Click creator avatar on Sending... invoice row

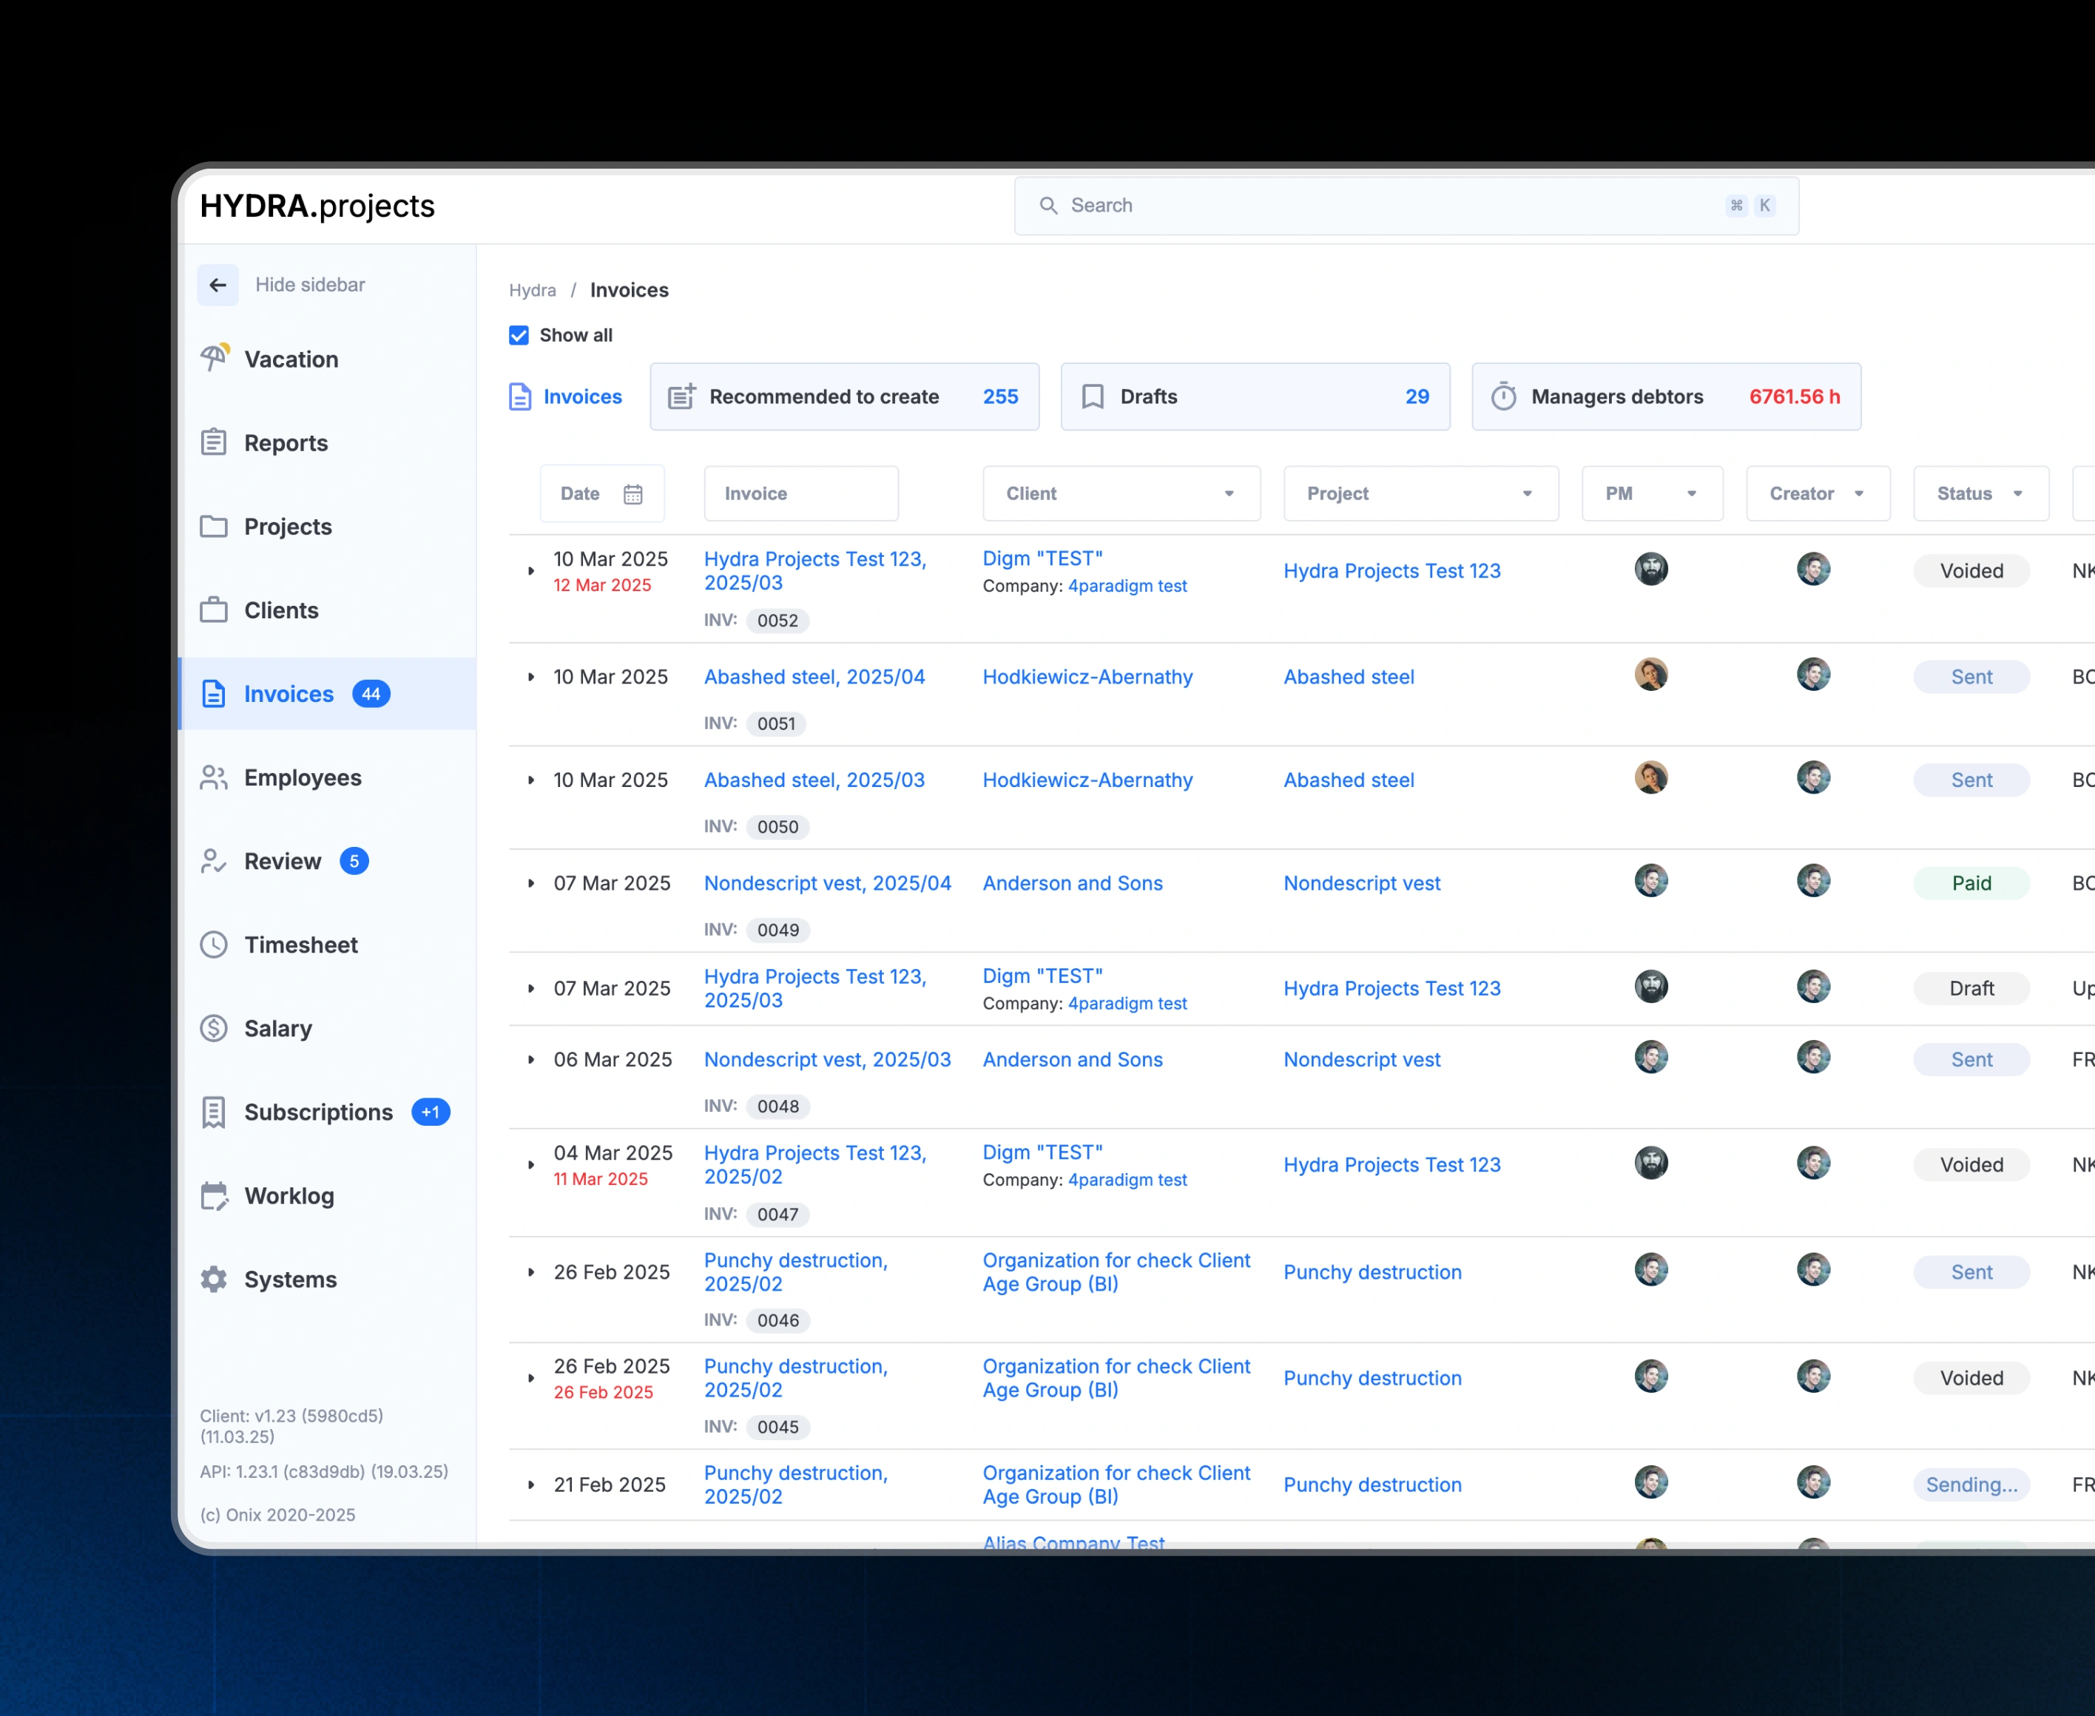[x=1813, y=1483]
